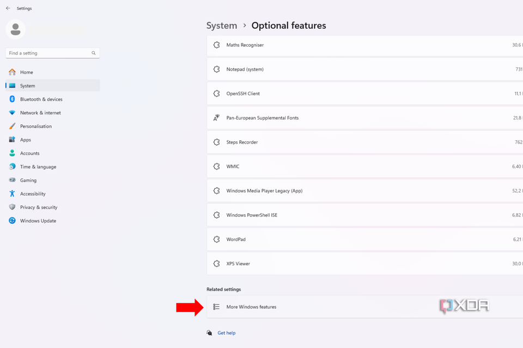523x348 pixels.
Task: Go to Bluetooth & devices
Action: tap(53, 100)
